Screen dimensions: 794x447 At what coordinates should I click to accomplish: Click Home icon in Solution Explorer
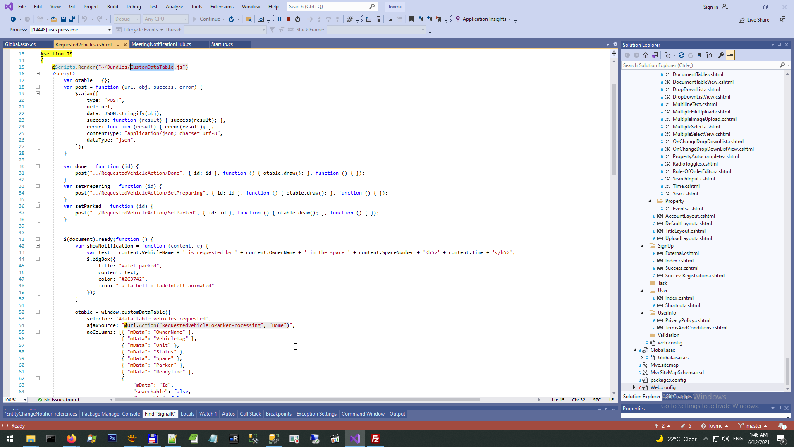point(646,55)
